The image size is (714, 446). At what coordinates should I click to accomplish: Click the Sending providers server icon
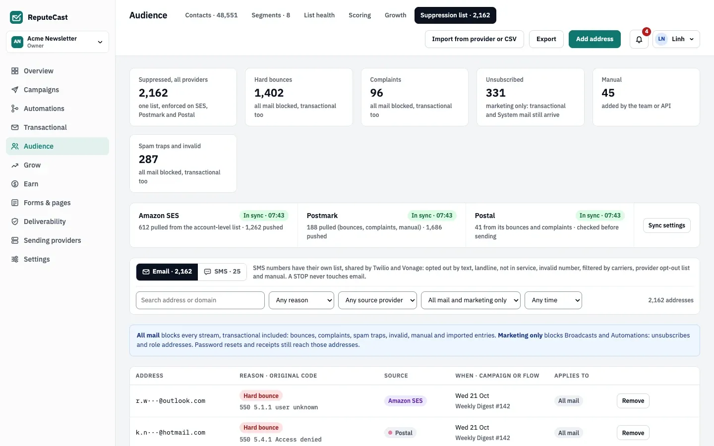click(x=15, y=240)
